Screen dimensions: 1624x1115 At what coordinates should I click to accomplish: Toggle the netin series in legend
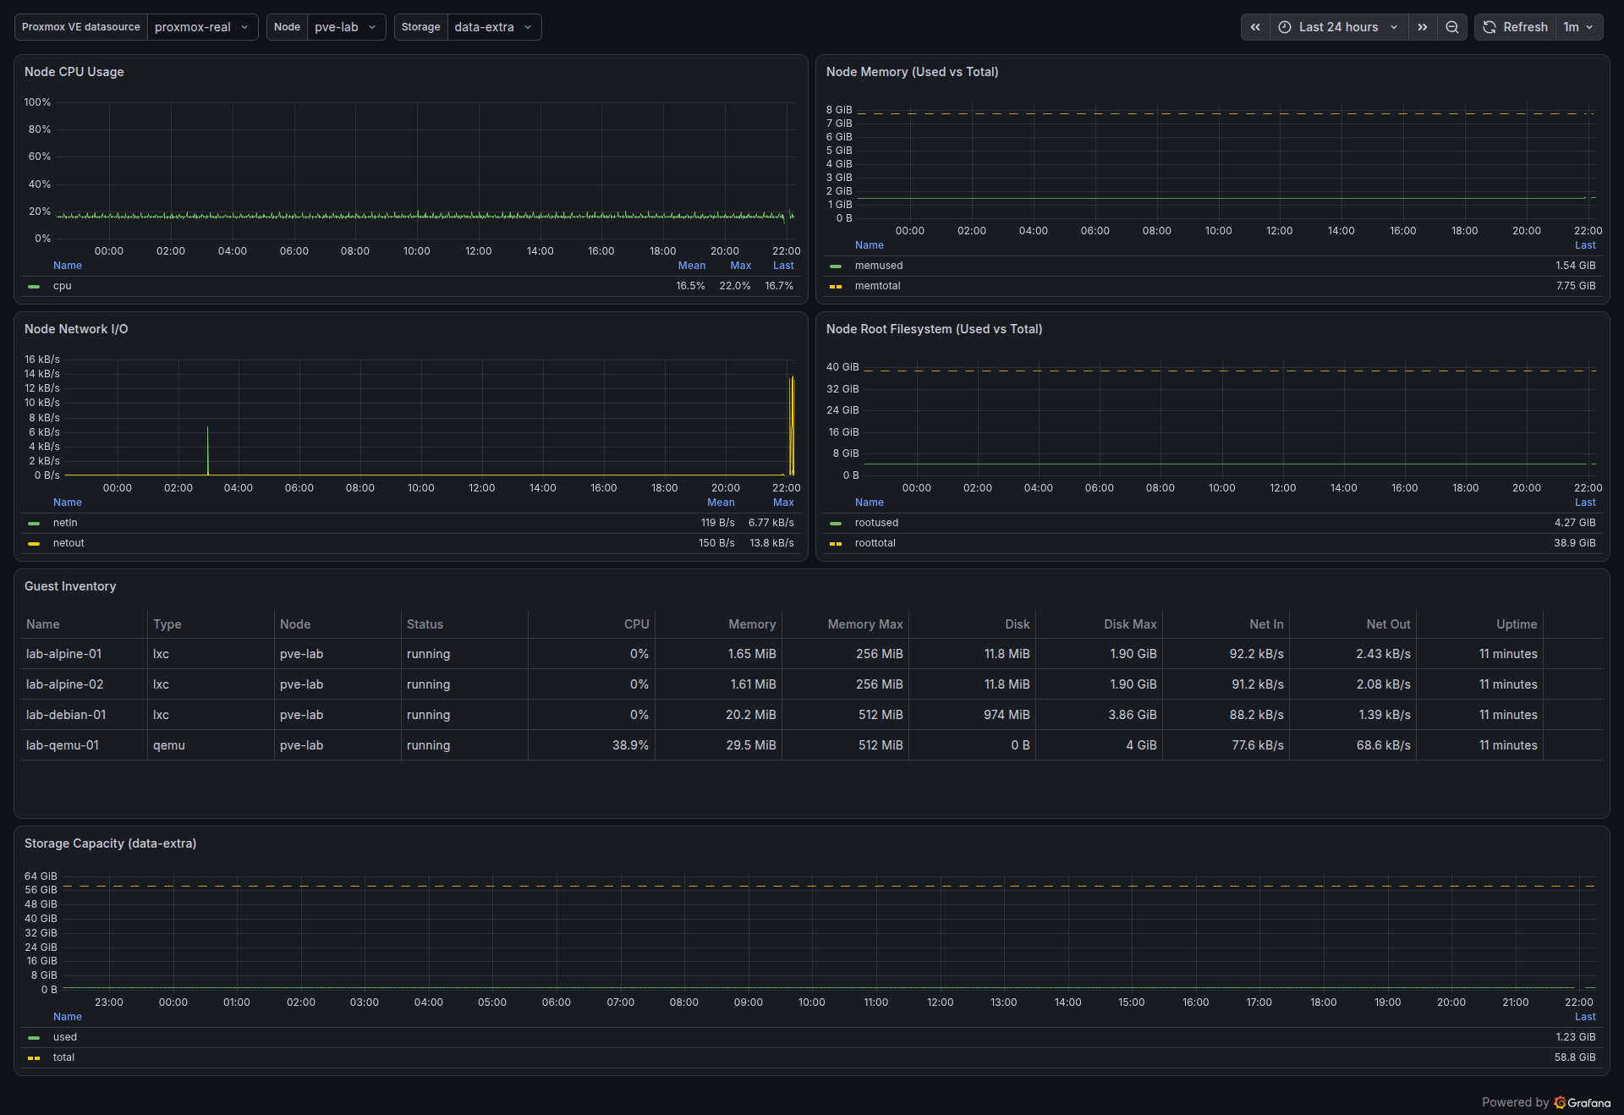[x=65, y=523]
